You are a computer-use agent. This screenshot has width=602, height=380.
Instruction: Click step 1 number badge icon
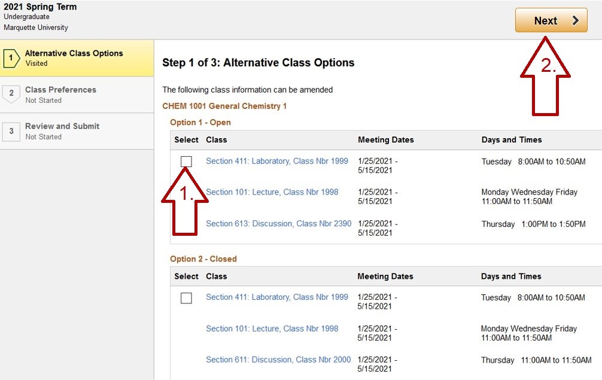11,58
